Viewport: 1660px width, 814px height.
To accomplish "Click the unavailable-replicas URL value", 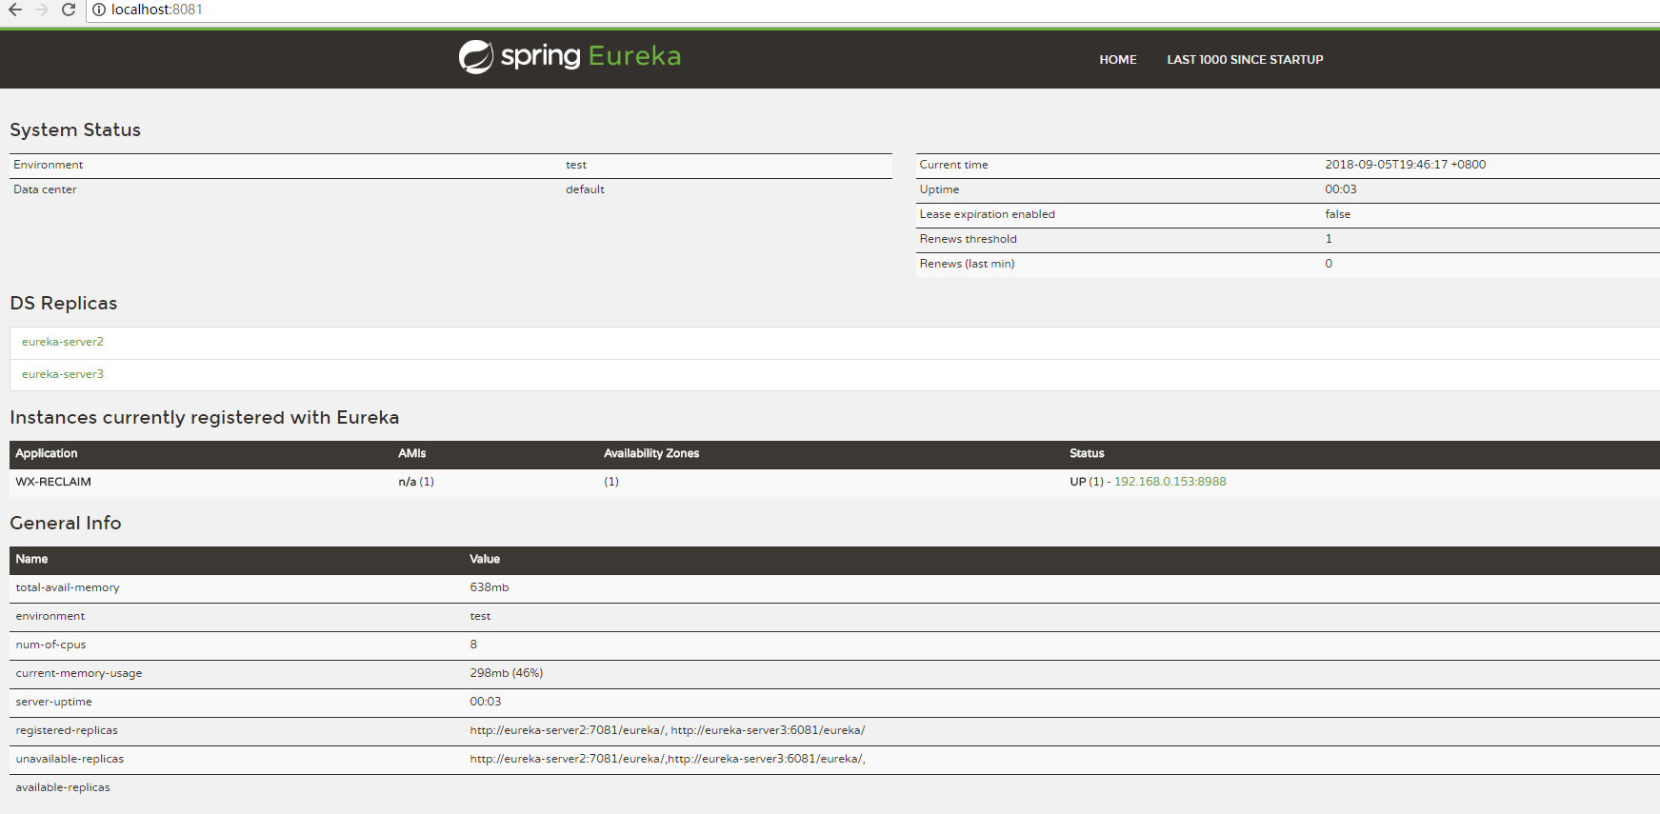I will point(667,759).
